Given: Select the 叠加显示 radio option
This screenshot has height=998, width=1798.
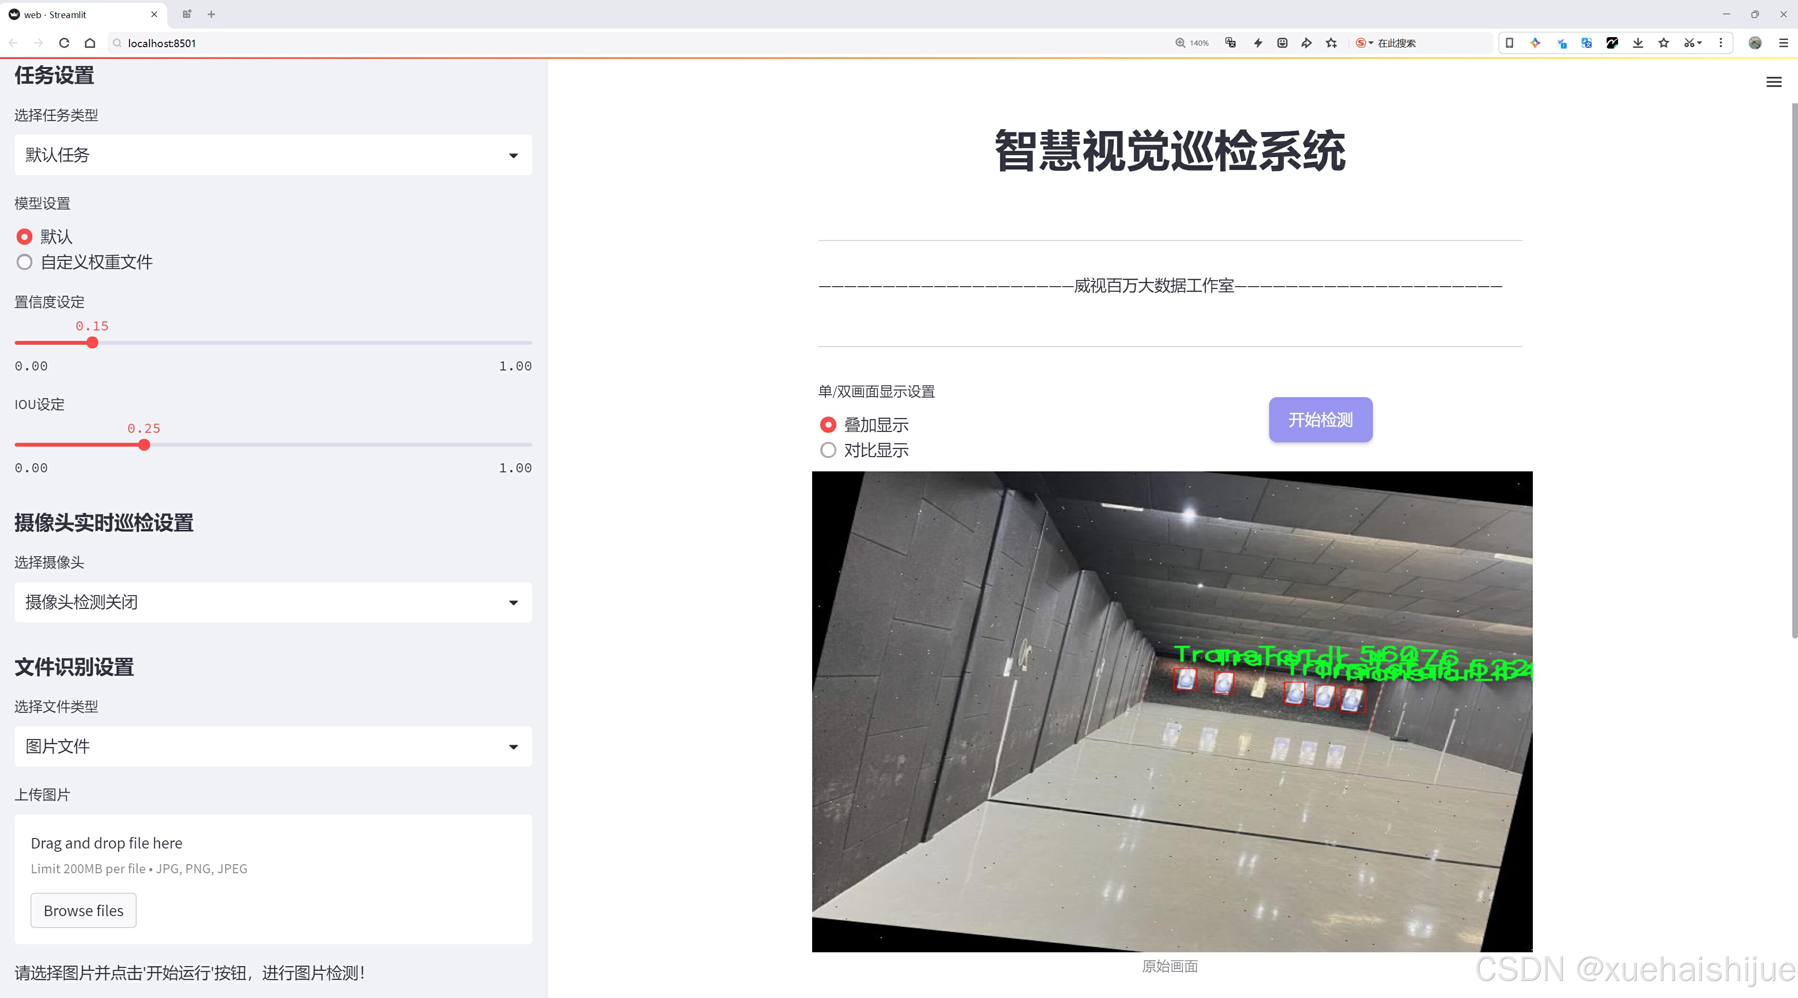Looking at the screenshot, I should click(x=828, y=424).
